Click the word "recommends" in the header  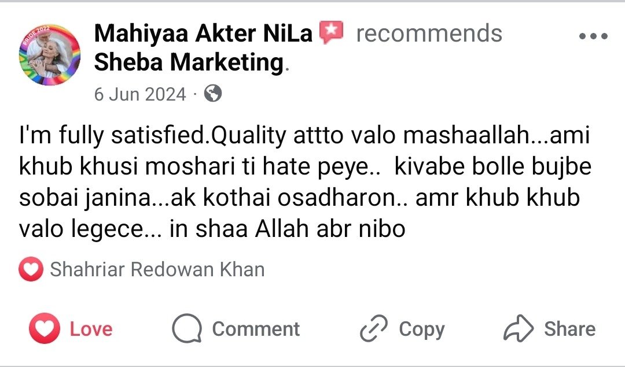click(x=429, y=34)
